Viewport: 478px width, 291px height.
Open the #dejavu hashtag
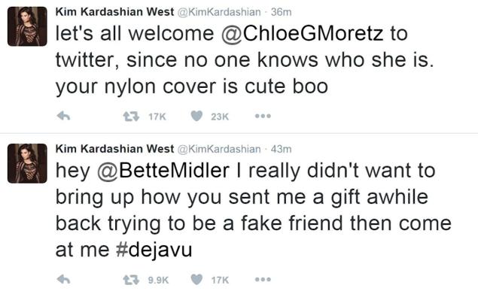pos(154,250)
